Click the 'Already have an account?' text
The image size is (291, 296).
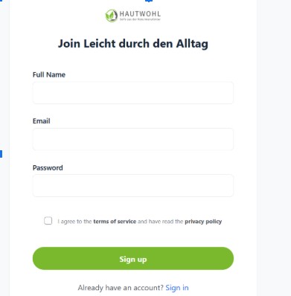coord(121,288)
